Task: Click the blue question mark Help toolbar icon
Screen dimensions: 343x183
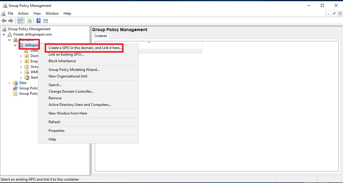Action: click(39, 21)
